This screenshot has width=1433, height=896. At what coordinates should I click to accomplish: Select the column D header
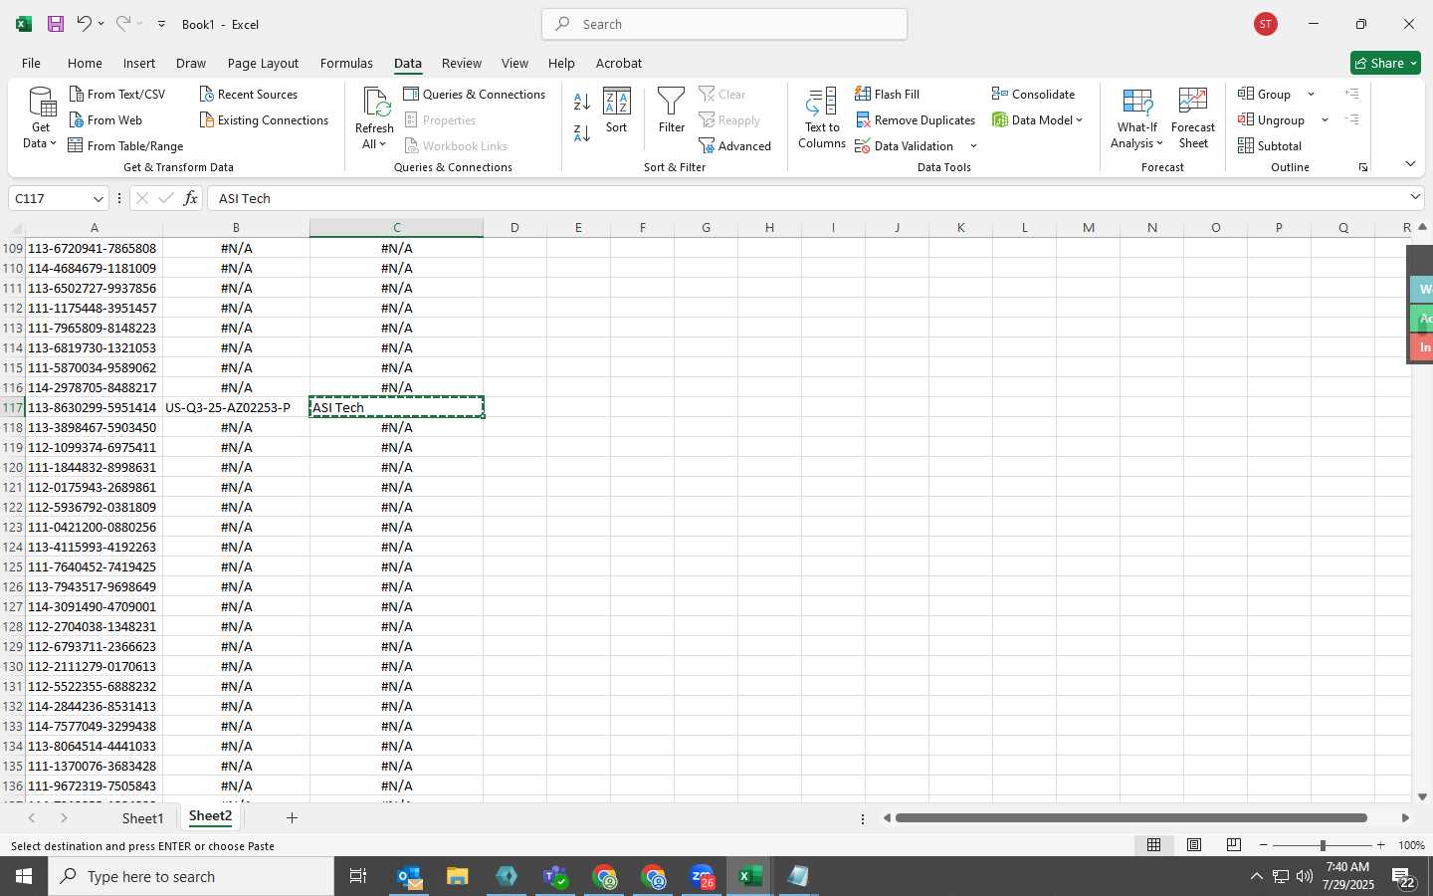pyautogui.click(x=514, y=228)
